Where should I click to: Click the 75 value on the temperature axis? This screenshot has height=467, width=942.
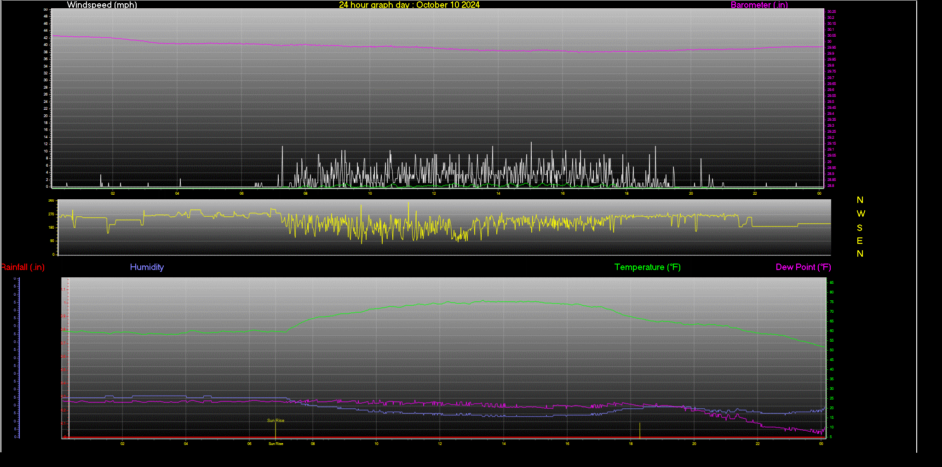pos(832,302)
